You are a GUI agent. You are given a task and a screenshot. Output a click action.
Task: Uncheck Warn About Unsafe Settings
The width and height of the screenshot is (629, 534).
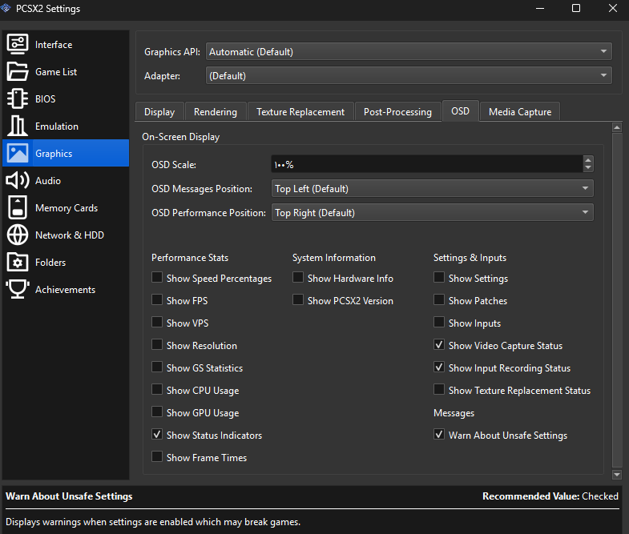tap(439, 435)
